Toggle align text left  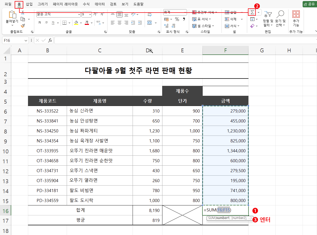[x=112, y=23]
